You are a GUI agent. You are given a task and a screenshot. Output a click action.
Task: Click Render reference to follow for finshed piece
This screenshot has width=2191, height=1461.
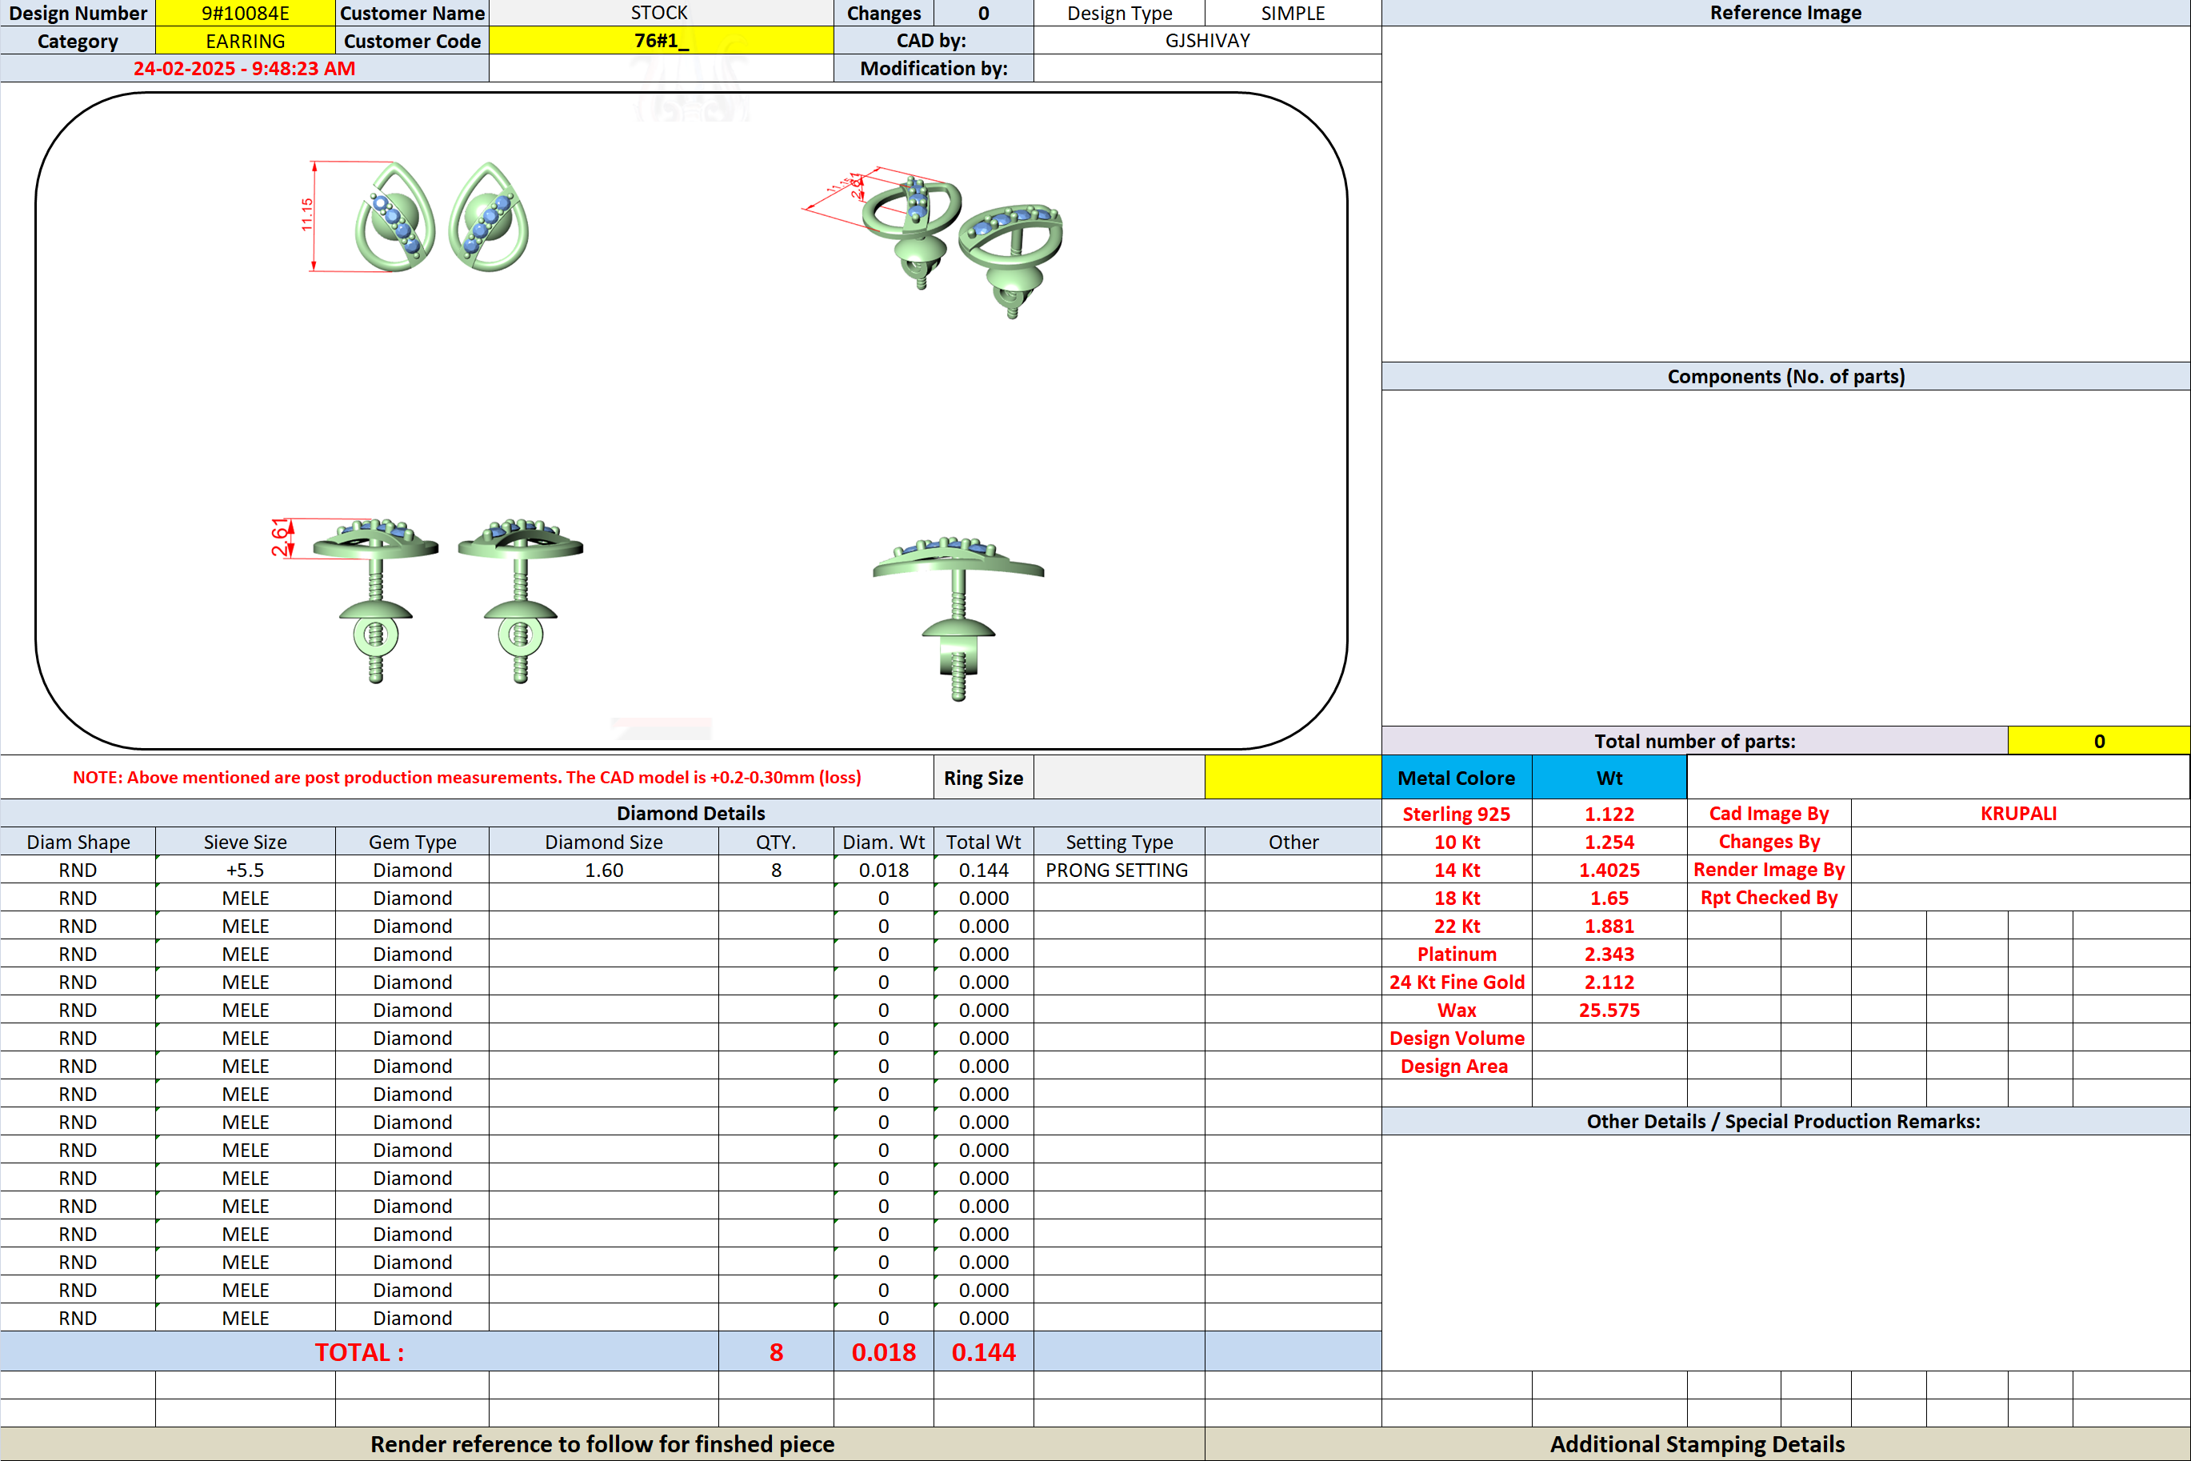(x=602, y=1443)
